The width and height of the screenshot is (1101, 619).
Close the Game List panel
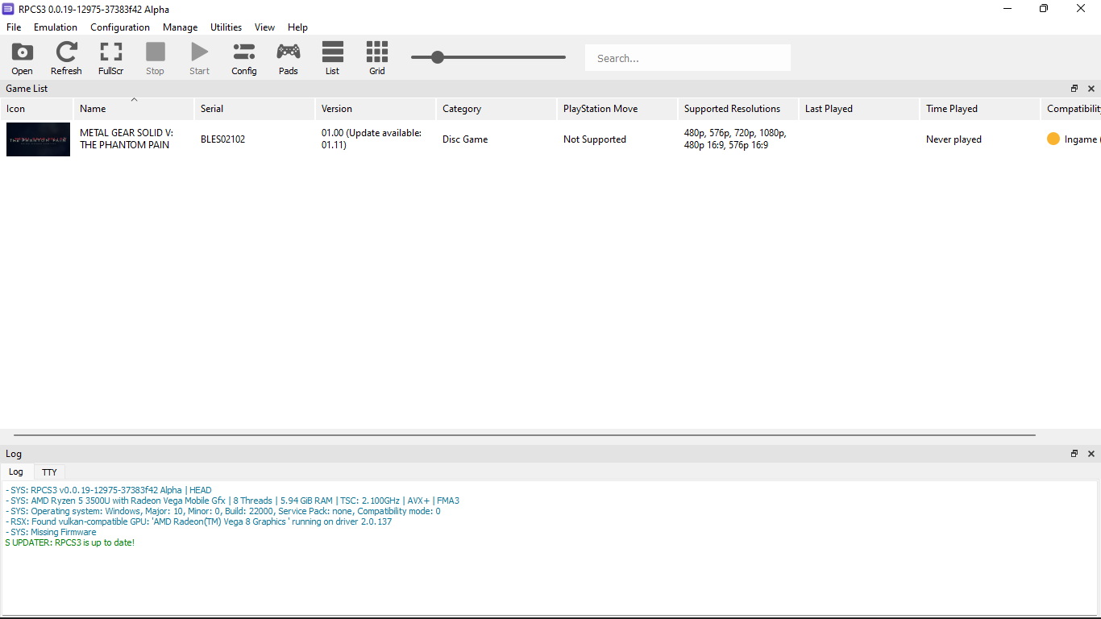tap(1091, 89)
